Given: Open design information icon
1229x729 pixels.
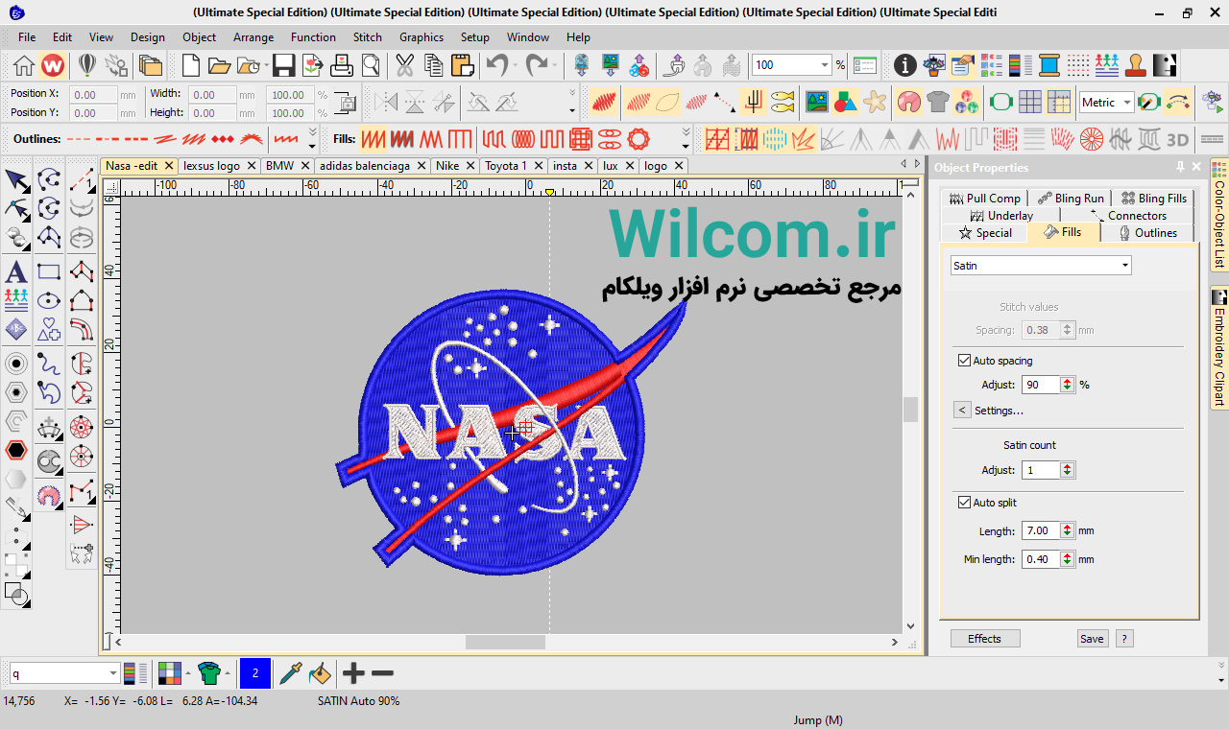Looking at the screenshot, I should 904,65.
